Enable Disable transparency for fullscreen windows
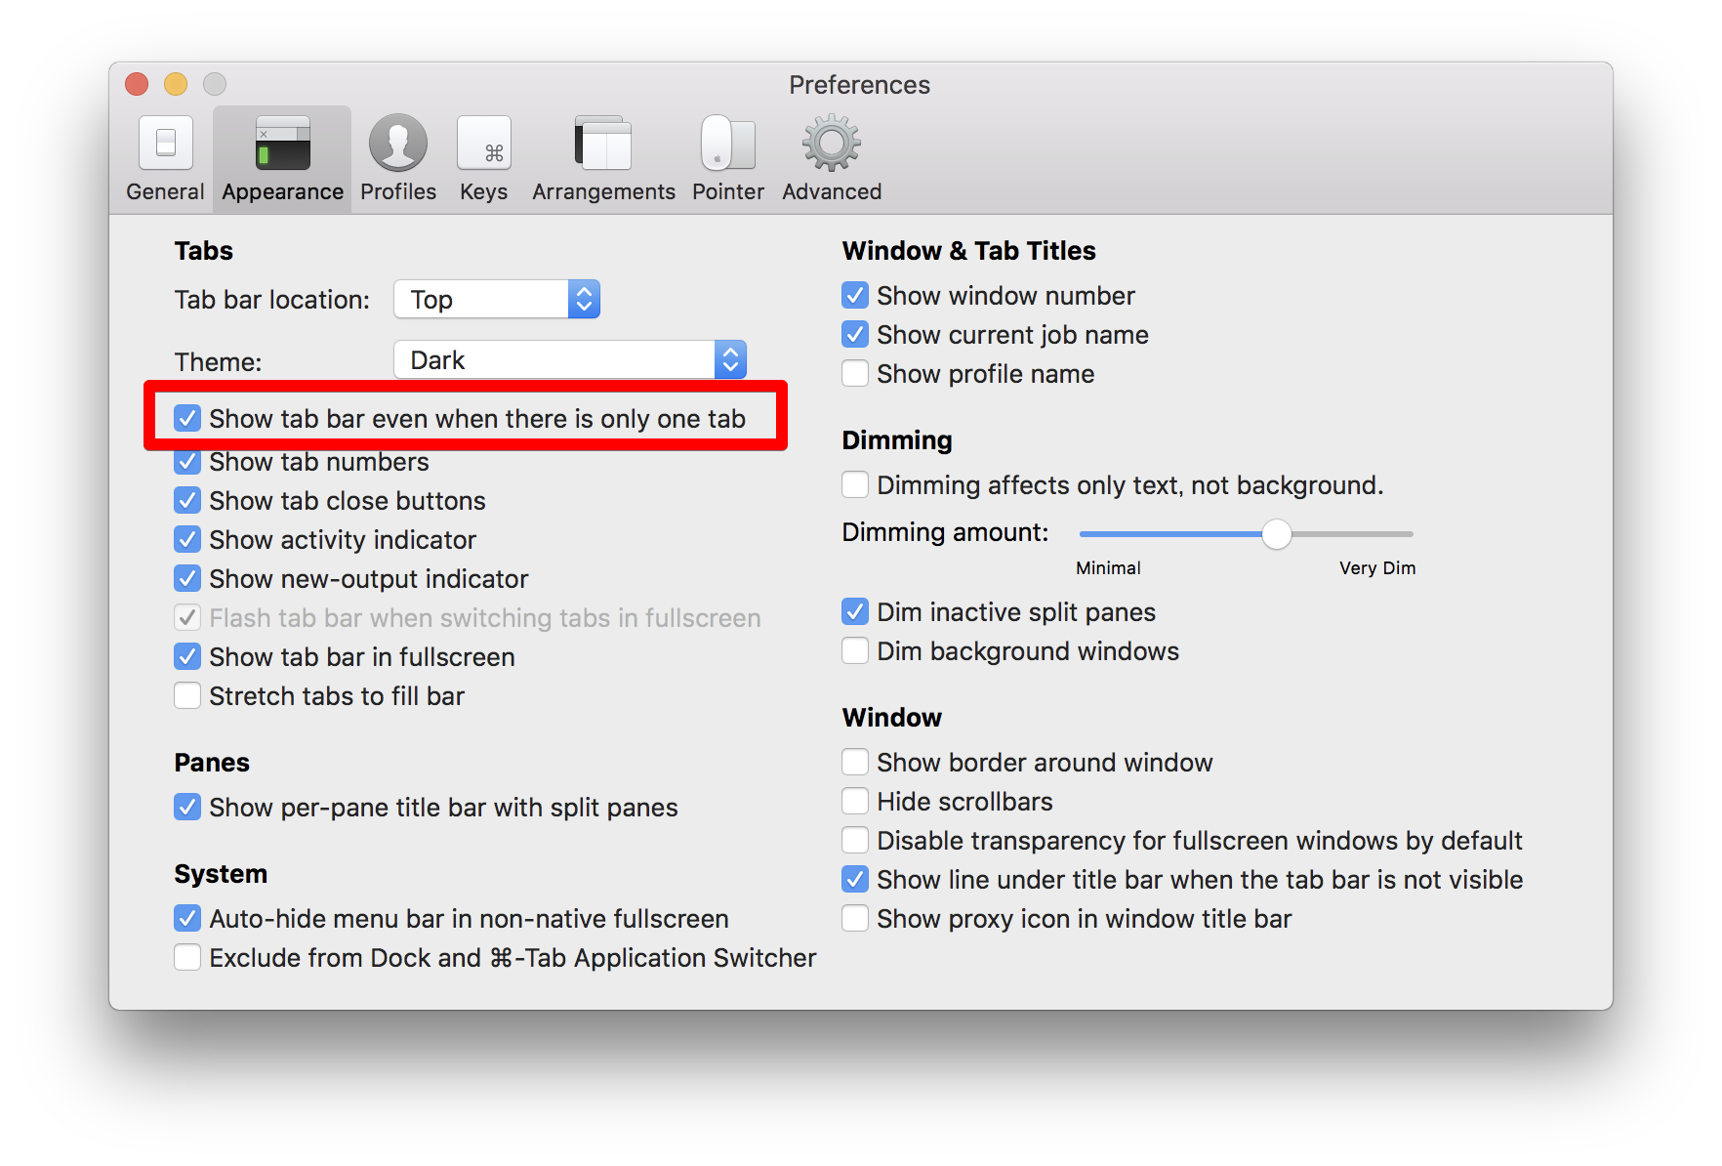 [x=855, y=840]
